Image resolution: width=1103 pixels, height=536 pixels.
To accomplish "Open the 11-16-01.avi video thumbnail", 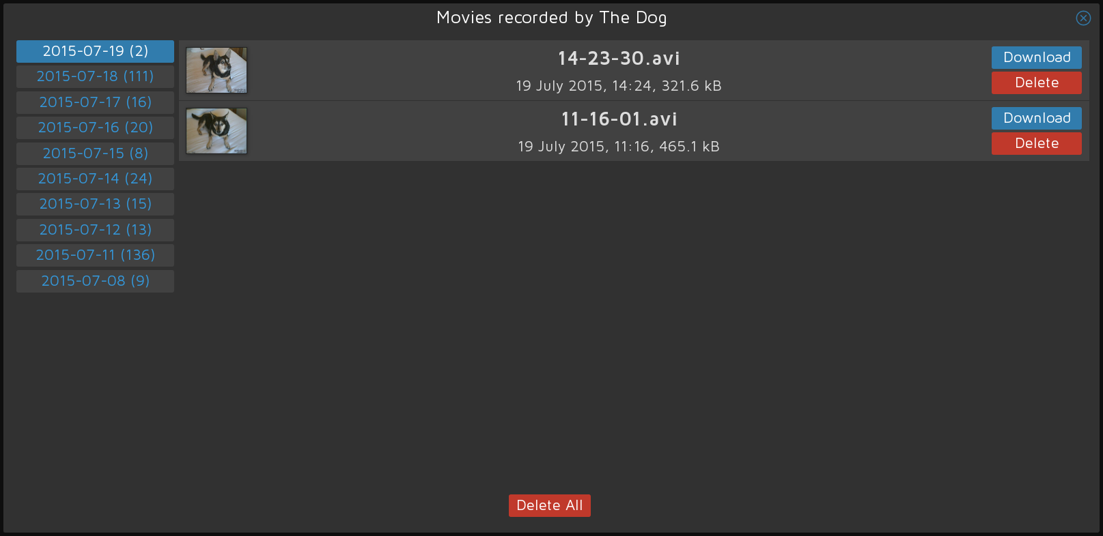I will tap(217, 131).
